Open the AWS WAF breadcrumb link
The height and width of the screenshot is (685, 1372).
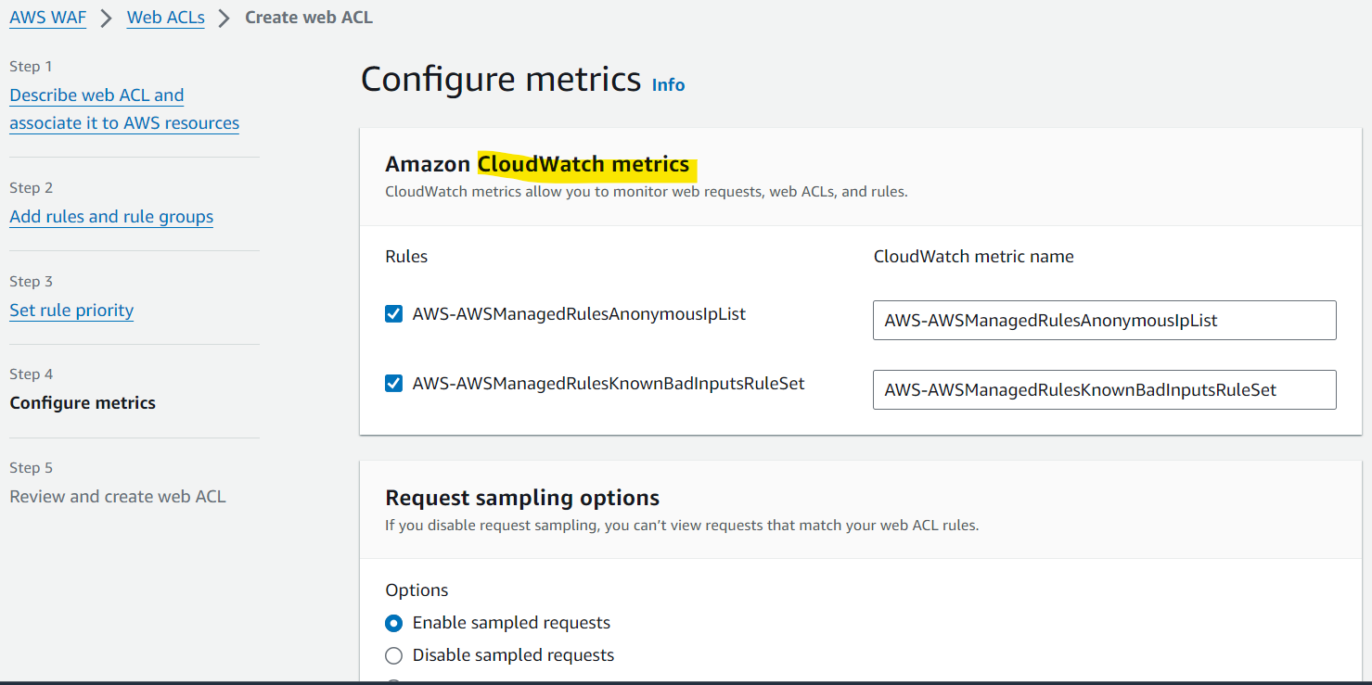coord(48,18)
